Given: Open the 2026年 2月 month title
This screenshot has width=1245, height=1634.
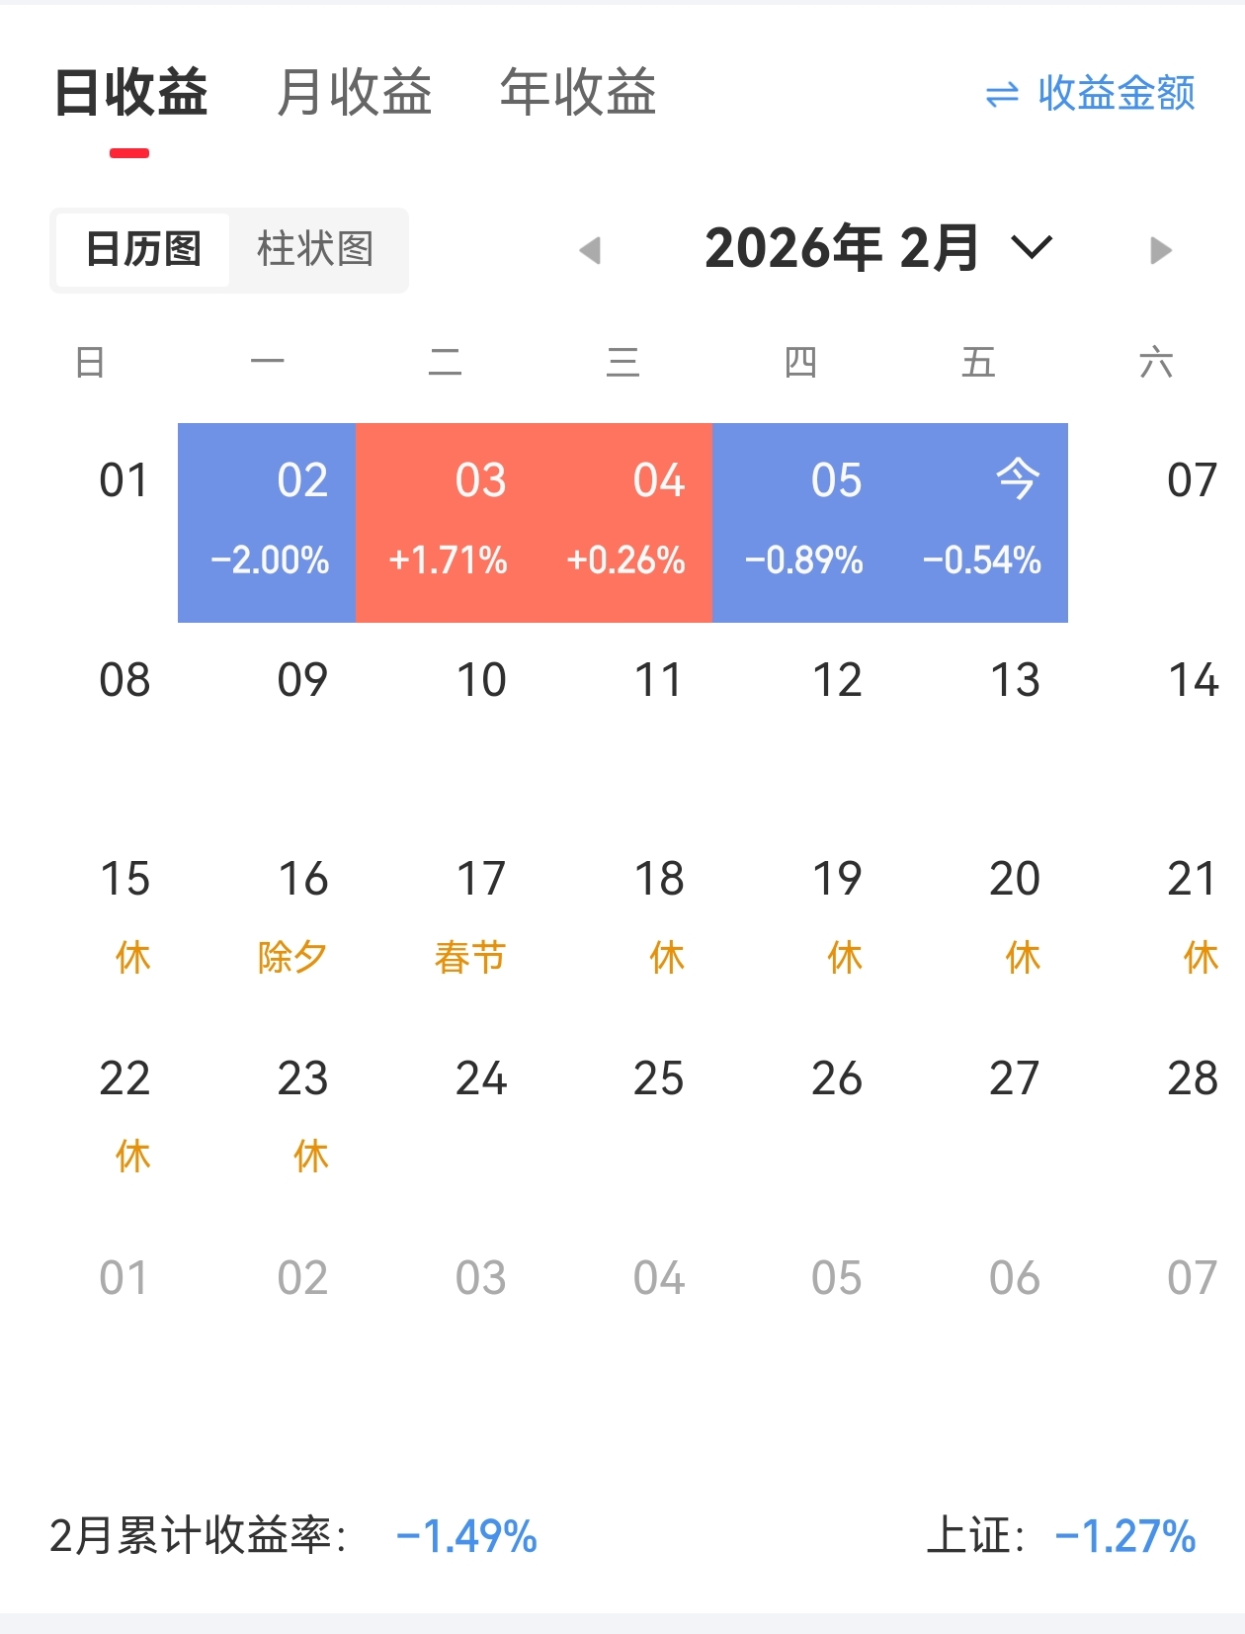Looking at the screenshot, I should [x=842, y=248].
